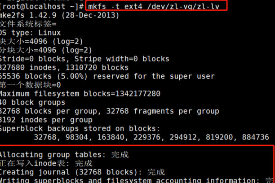
Task: Click the Allocating group tables: 完成 line
Action: click(64, 154)
